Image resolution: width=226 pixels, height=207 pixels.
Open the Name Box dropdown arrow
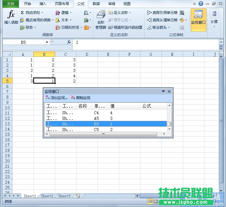[47, 42]
